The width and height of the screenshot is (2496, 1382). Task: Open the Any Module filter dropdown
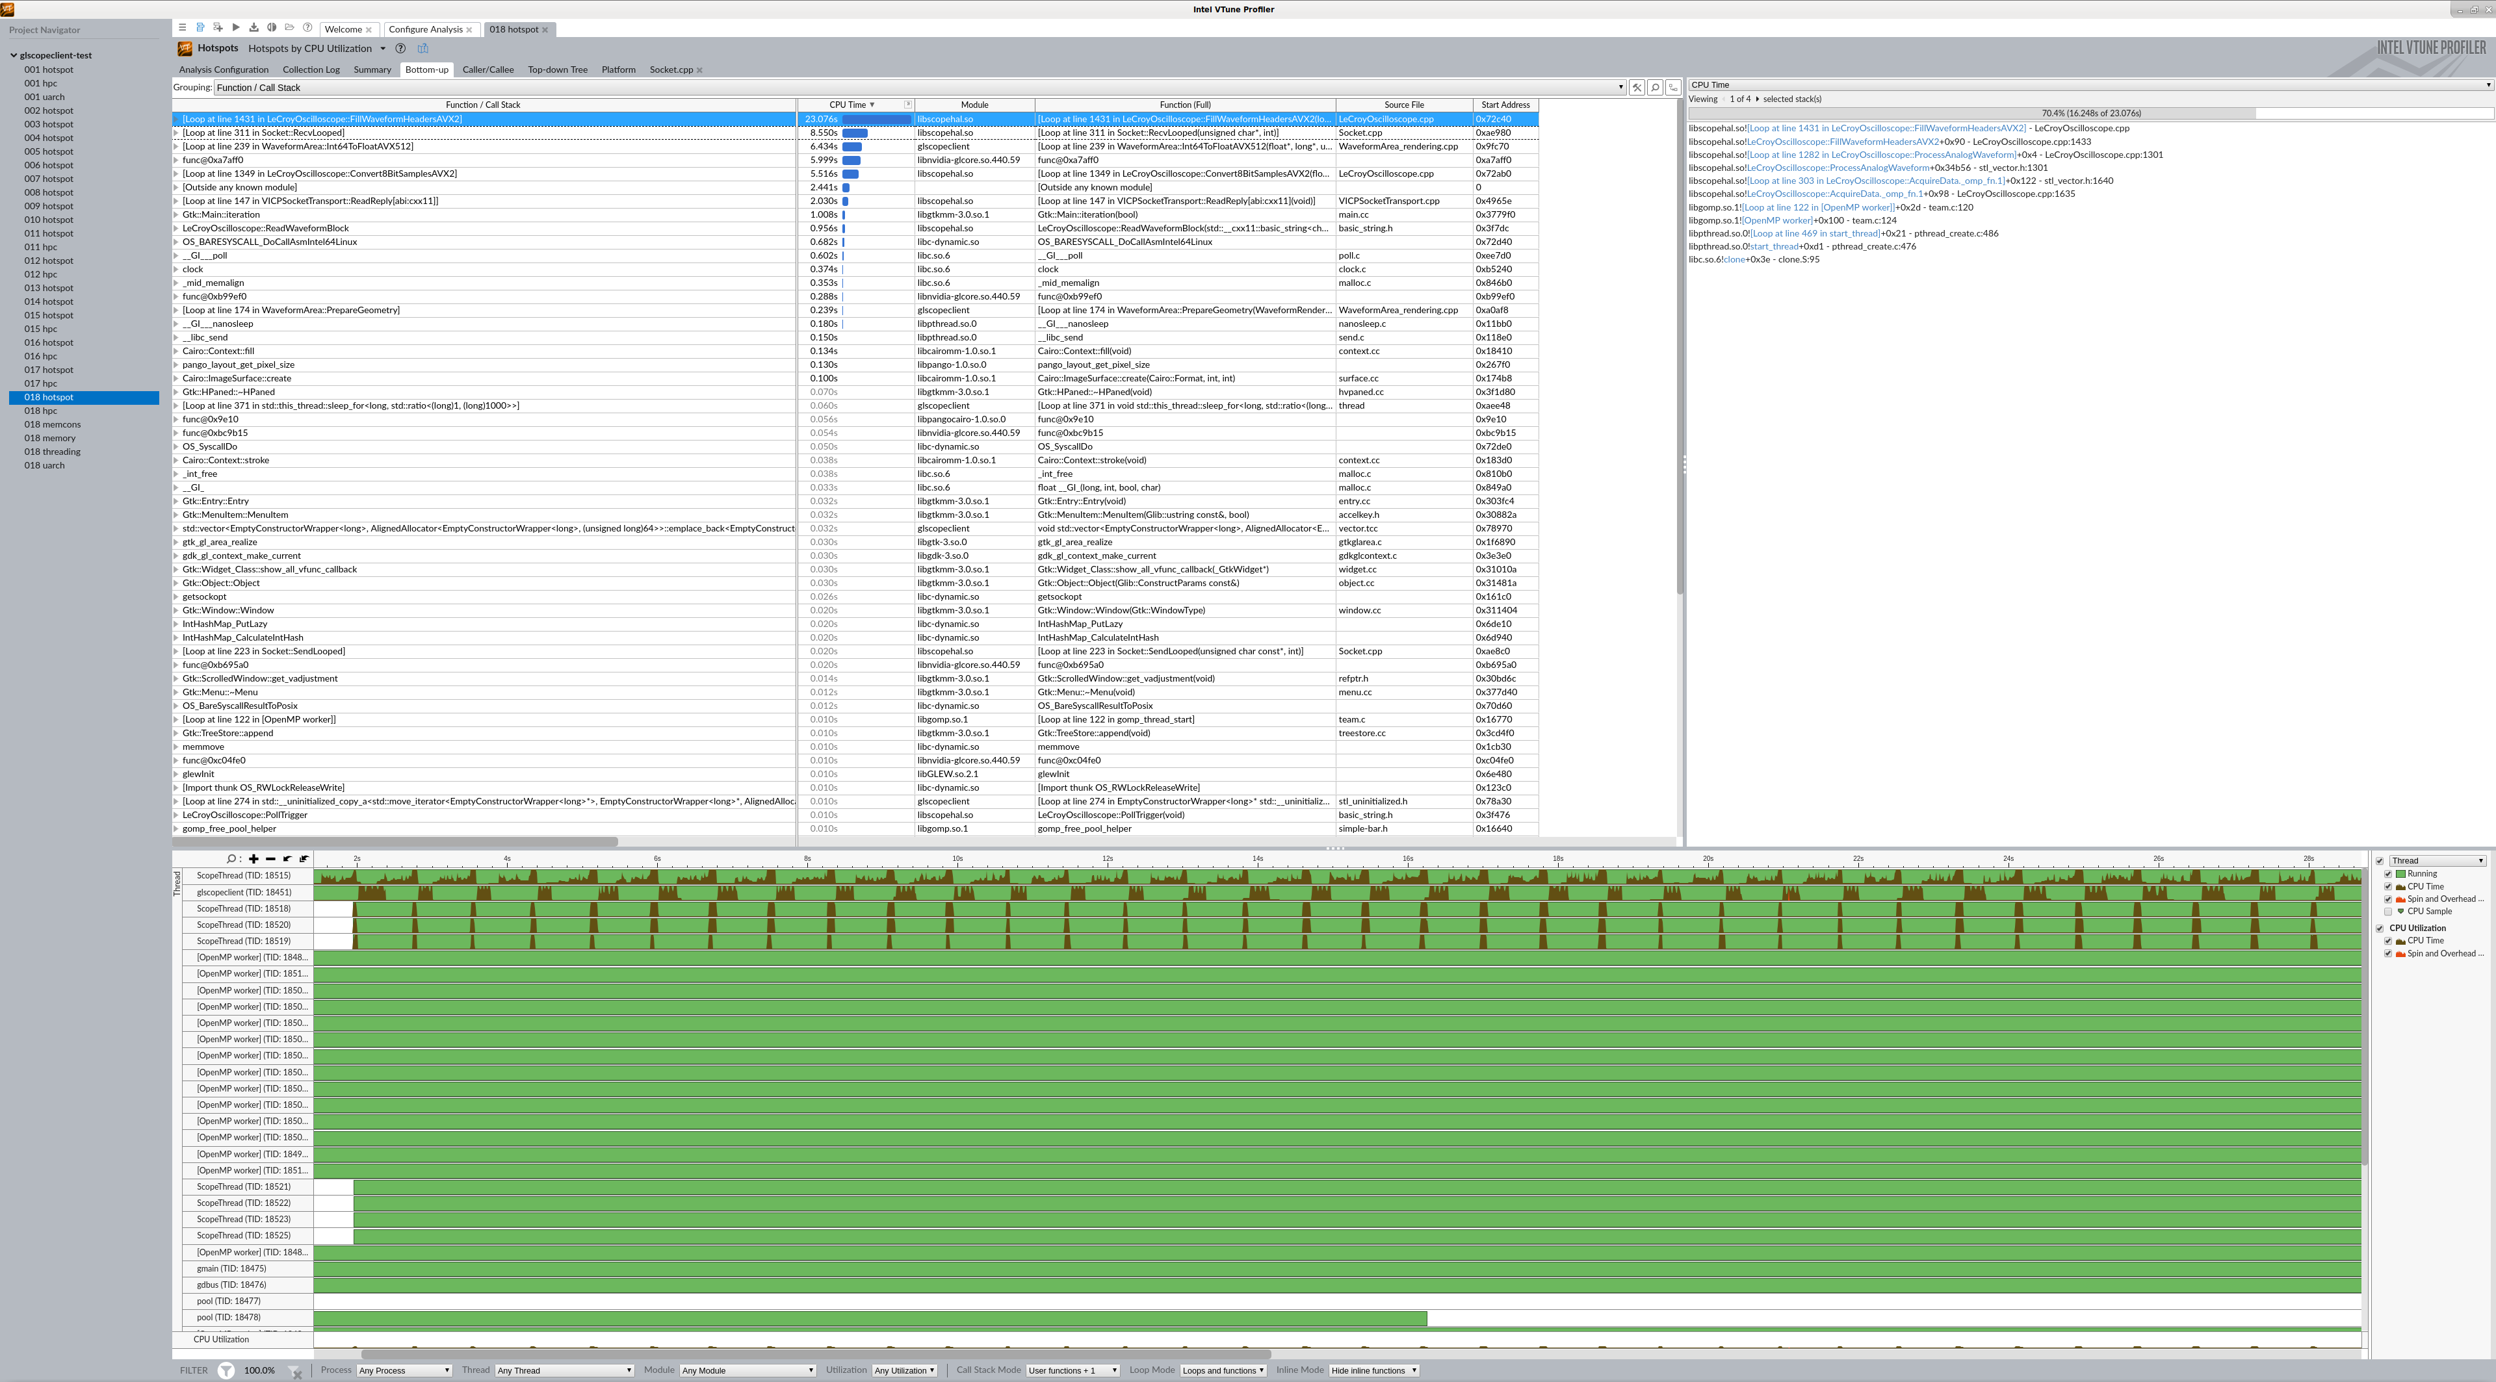pos(747,1370)
